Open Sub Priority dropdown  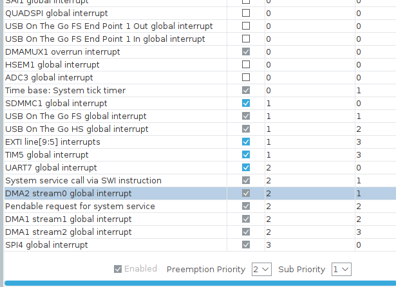click(341, 270)
